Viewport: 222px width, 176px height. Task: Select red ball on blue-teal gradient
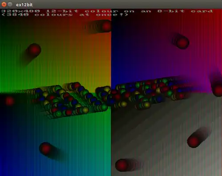45,149
